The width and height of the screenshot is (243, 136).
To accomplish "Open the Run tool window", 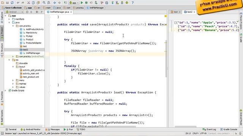I will pos(68,130).
